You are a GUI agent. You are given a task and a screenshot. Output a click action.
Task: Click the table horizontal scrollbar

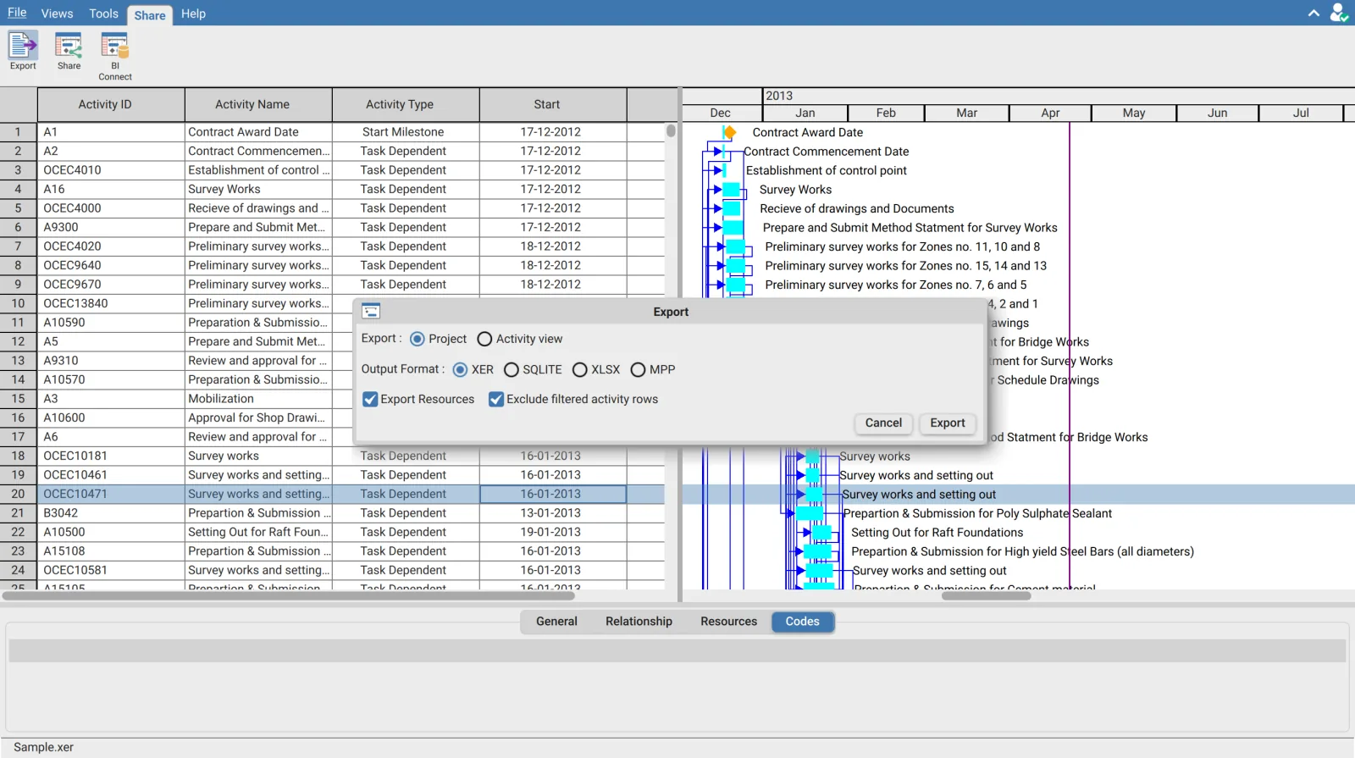pos(289,595)
